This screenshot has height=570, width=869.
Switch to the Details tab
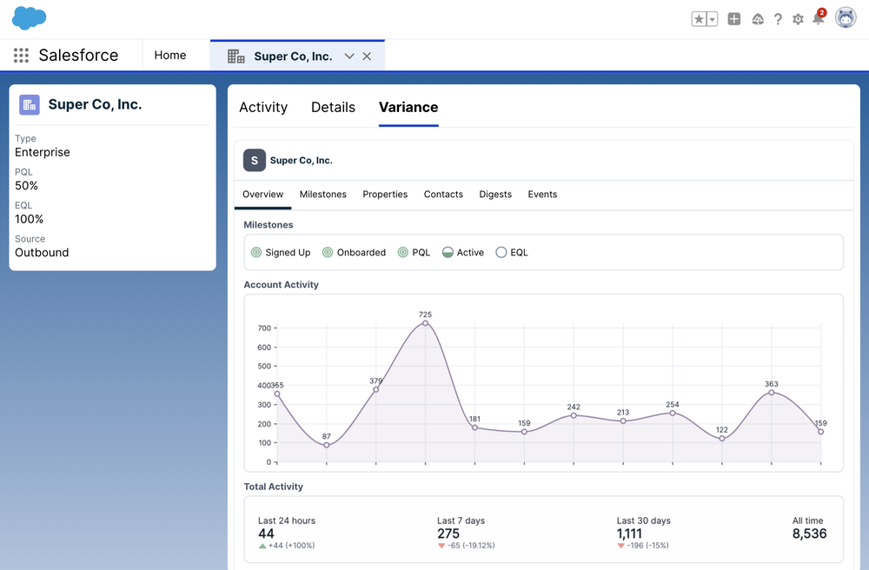click(333, 107)
